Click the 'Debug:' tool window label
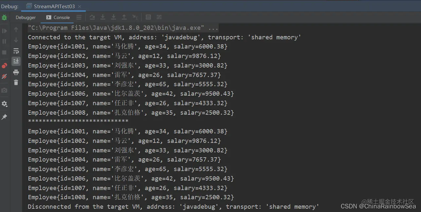The image size is (421, 212). point(10,7)
